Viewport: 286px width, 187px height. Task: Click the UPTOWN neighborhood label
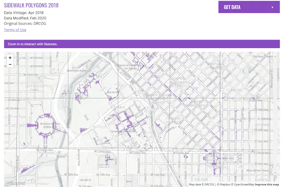click(262, 125)
